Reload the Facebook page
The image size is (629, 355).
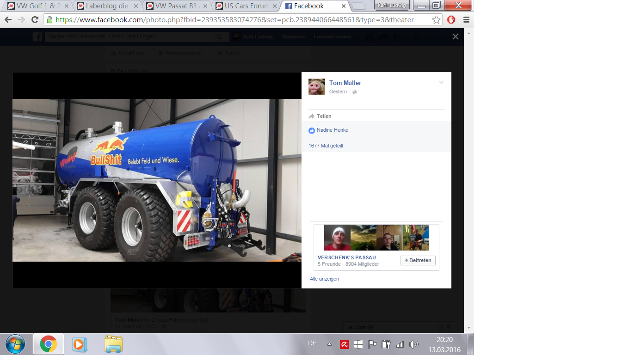(x=35, y=20)
